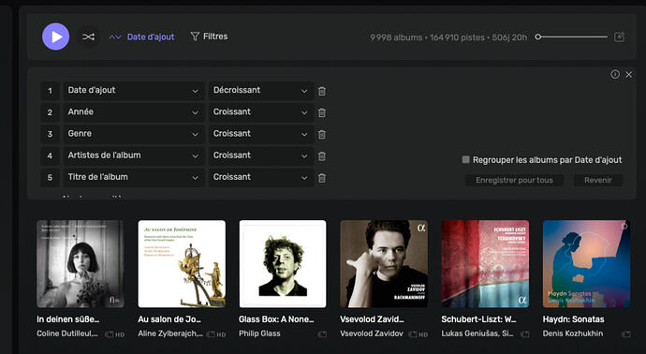Expand the Artistes de l'album dropdown
646x354 pixels.
134,155
